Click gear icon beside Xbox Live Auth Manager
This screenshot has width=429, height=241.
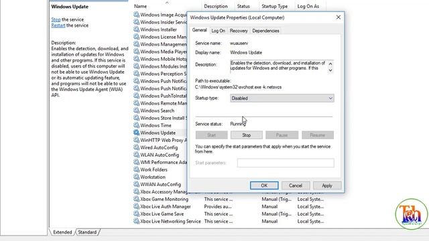click(x=136, y=206)
